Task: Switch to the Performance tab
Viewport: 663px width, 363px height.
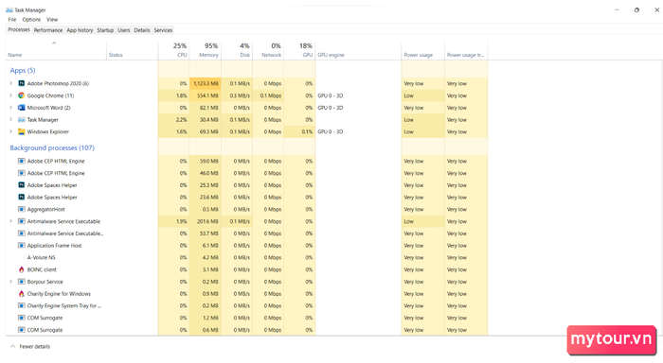Action: [47, 30]
